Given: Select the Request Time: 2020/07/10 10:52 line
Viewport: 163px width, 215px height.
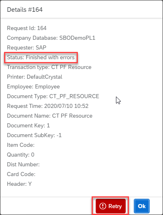Looking at the screenshot, I should click(x=48, y=106).
